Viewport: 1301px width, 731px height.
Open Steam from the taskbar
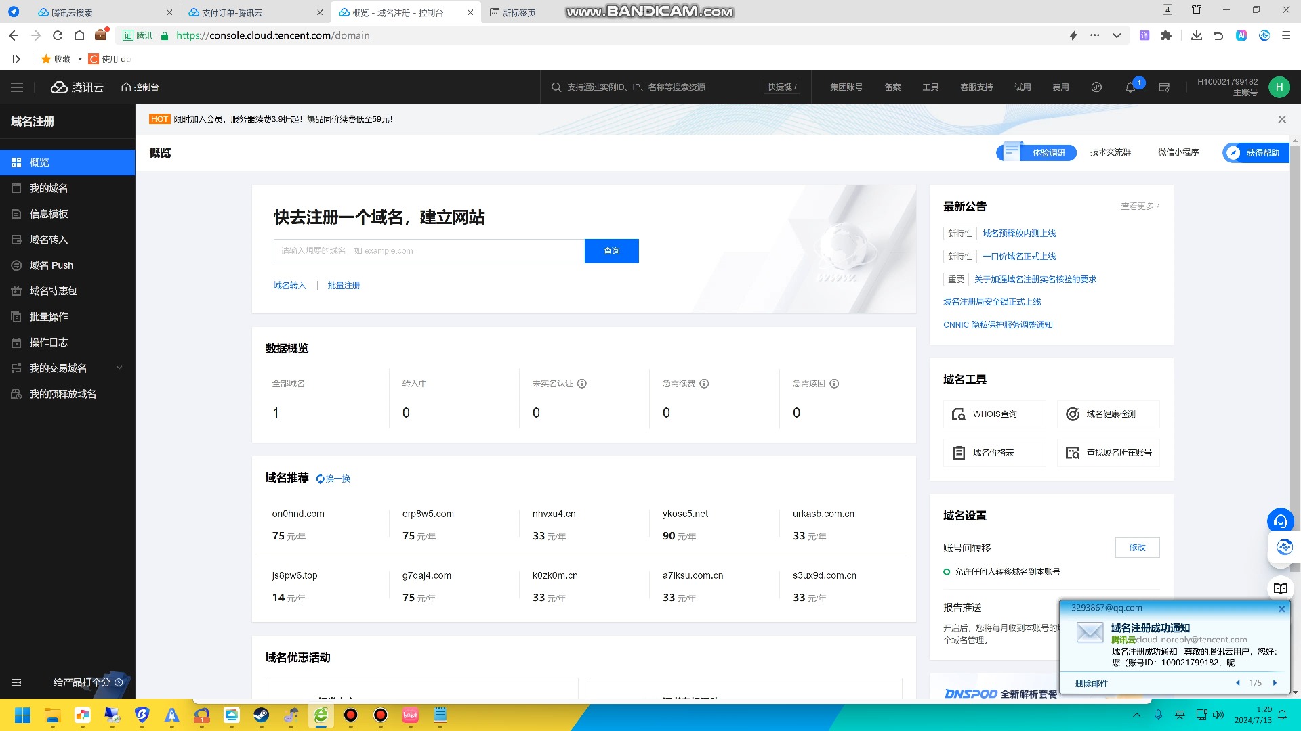click(x=261, y=715)
